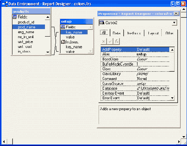The image size is (187, 146).
Task: Select the ClassLibrary property row
Action: (x=135, y=74)
